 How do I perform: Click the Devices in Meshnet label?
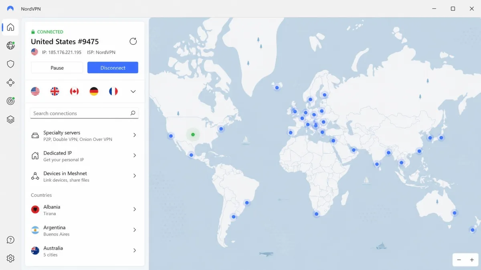(x=65, y=173)
